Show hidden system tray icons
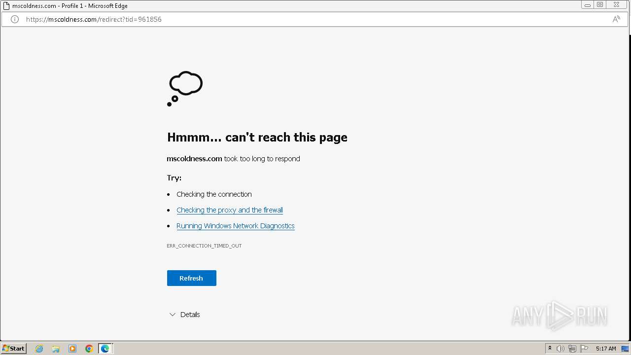Screen dimensions: 631x355 tap(550, 349)
